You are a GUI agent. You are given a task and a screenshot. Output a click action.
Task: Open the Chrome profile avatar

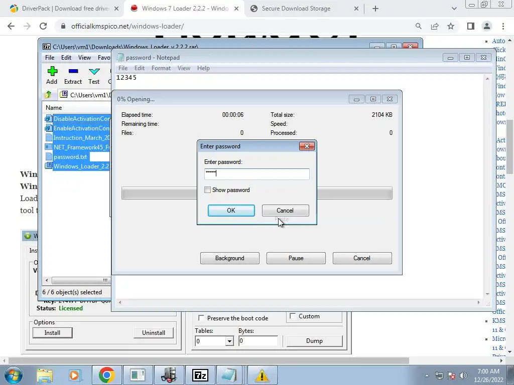point(487,26)
